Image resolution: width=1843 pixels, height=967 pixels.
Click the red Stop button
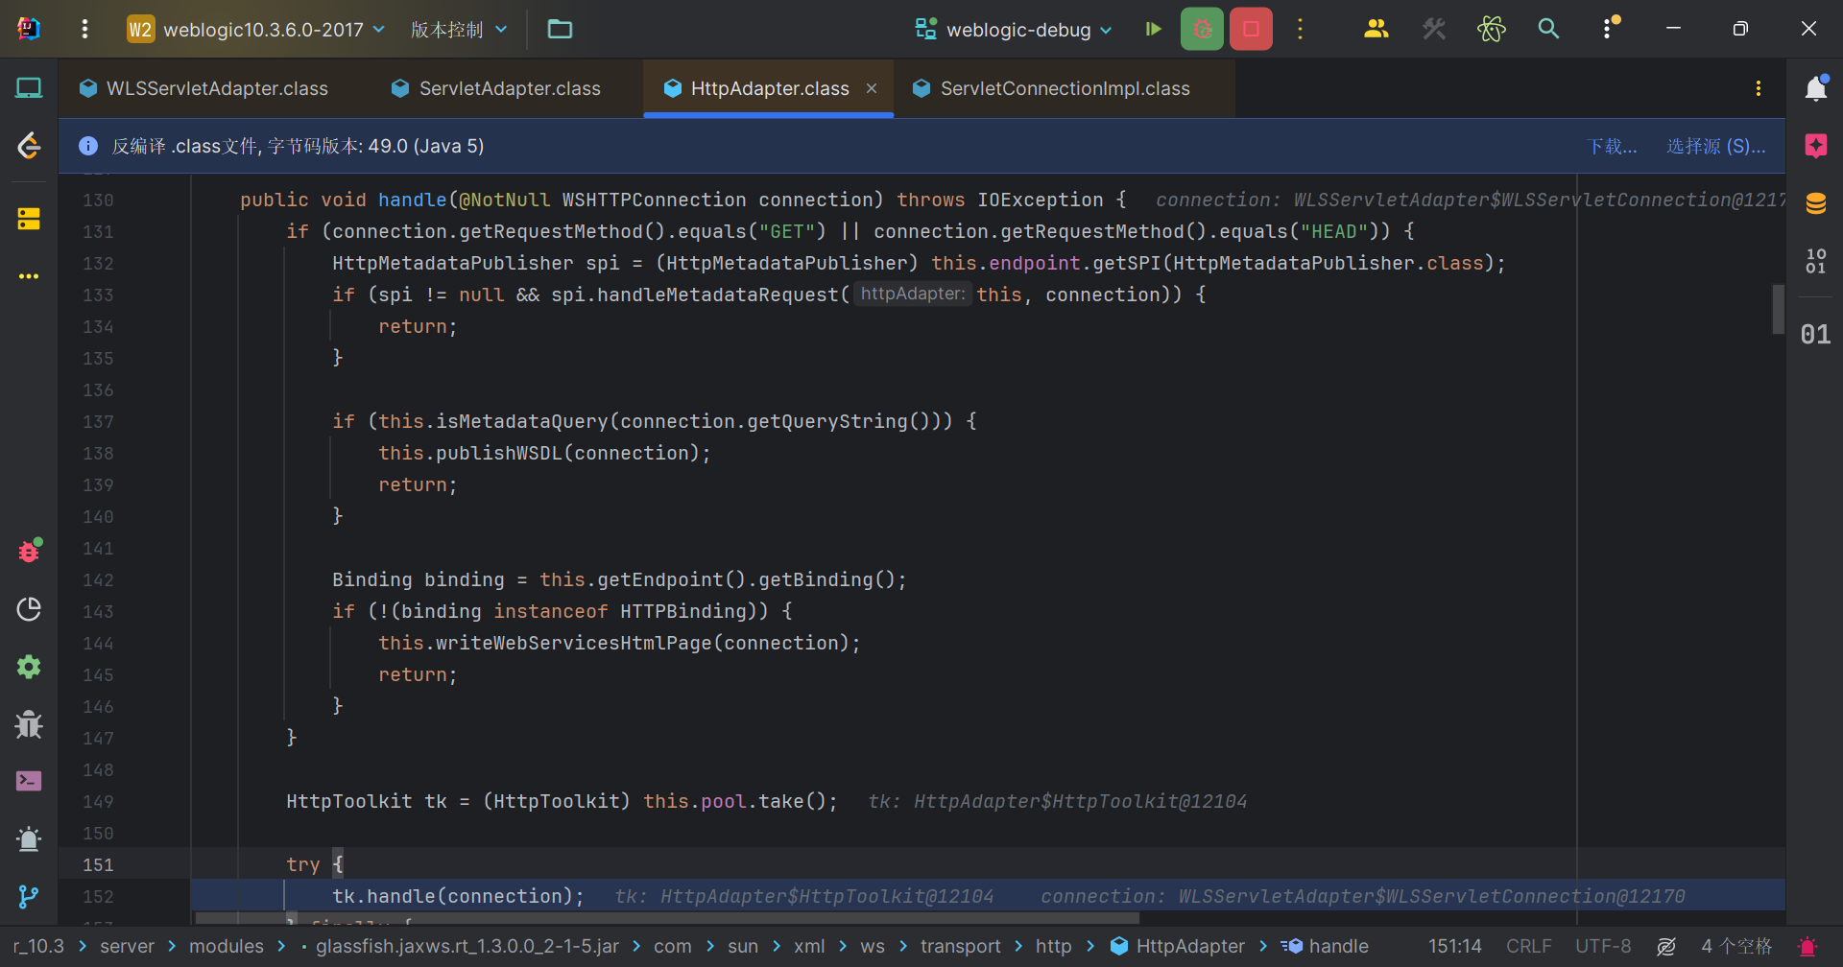pyautogui.click(x=1251, y=29)
